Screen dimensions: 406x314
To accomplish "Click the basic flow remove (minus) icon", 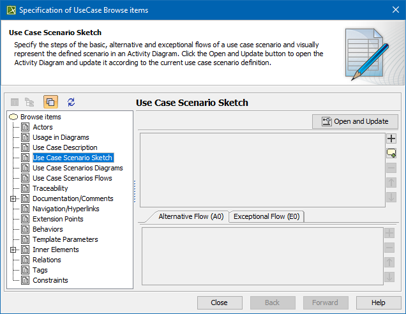I will pos(391,168).
